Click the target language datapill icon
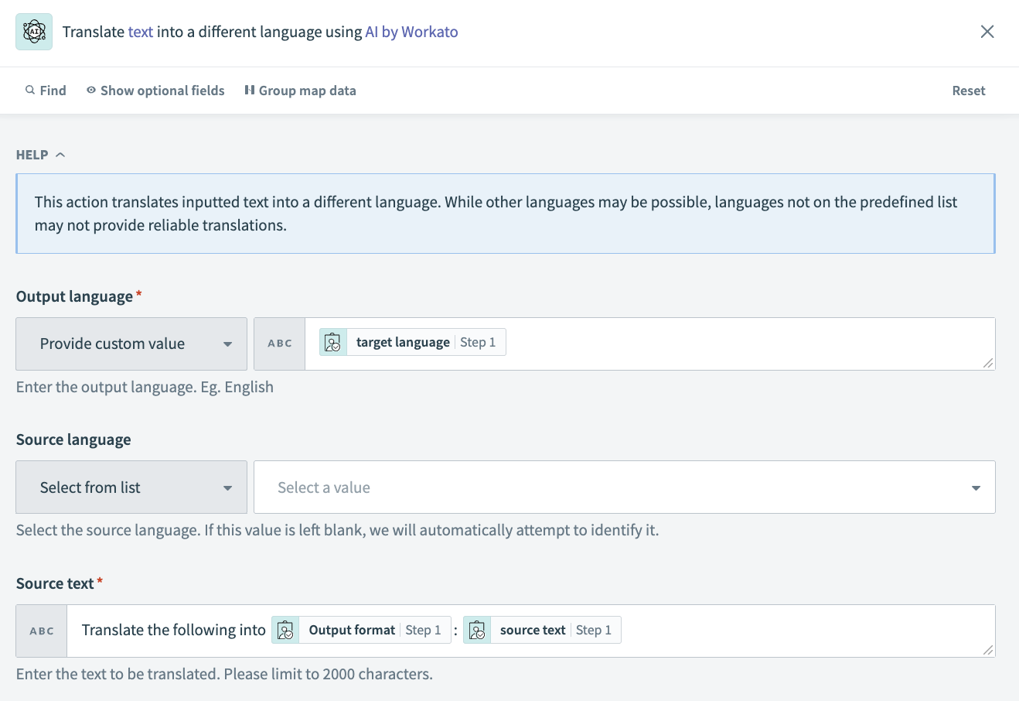1019x701 pixels. pyautogui.click(x=333, y=342)
